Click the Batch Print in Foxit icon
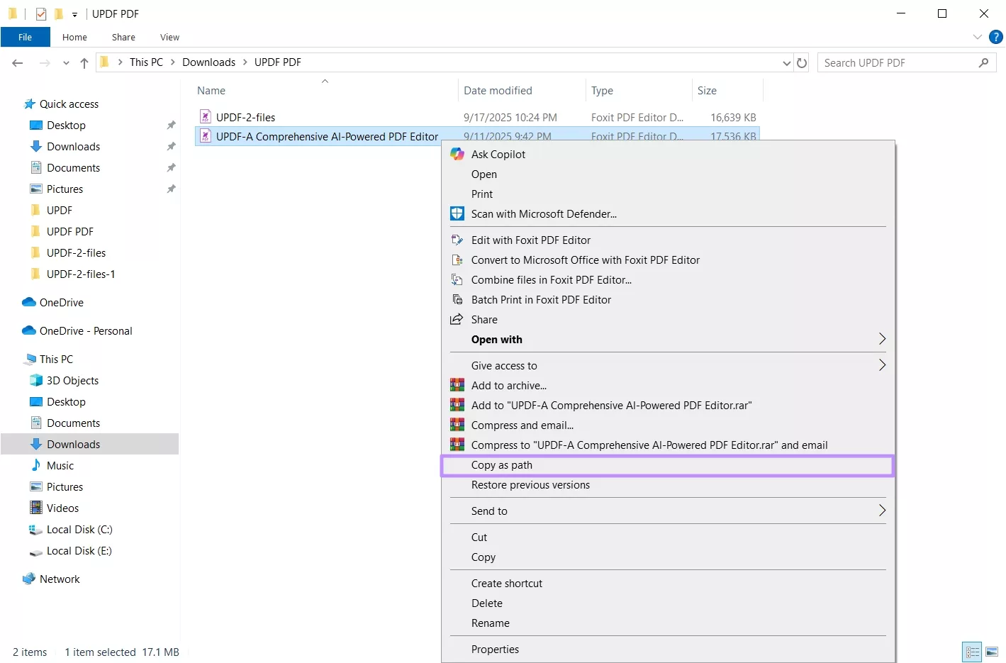Viewport: 1006px width, 663px height. 457,299
